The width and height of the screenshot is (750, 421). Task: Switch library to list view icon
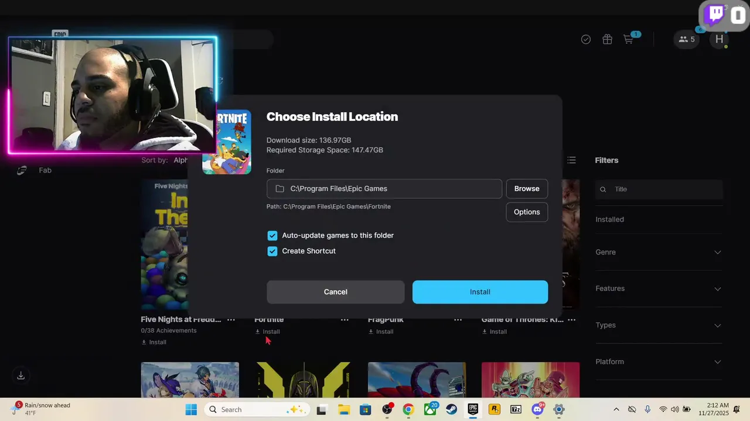pos(572,160)
